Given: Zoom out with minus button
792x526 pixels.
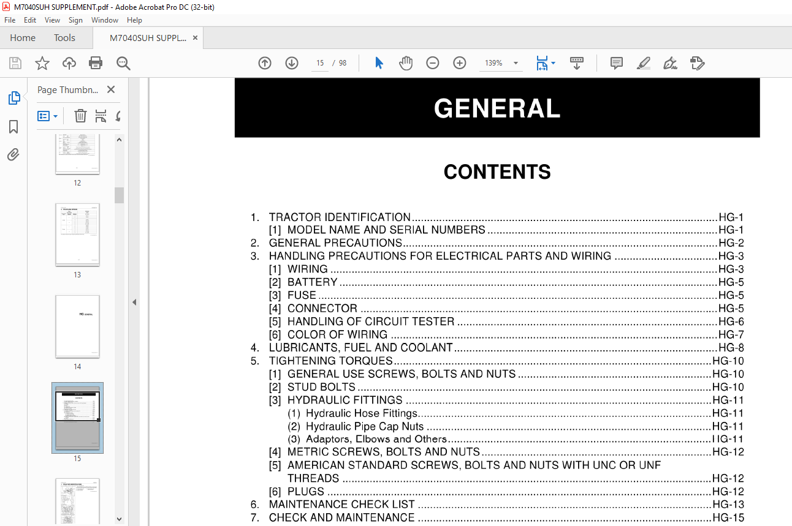Looking at the screenshot, I should [433, 63].
